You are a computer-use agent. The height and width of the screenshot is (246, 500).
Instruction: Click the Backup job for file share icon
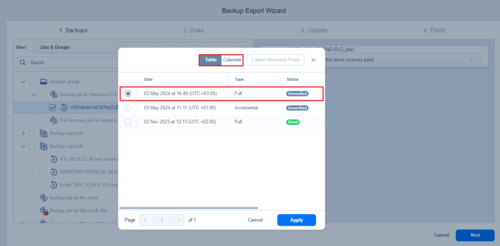[44, 198]
